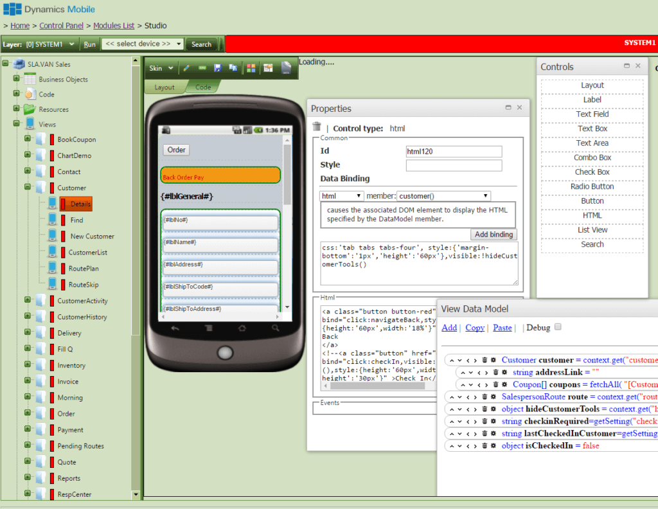Click the trash icon beside Control type

point(317,127)
